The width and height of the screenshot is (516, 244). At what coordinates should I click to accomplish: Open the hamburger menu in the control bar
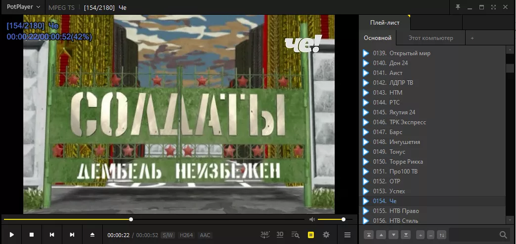point(347,235)
